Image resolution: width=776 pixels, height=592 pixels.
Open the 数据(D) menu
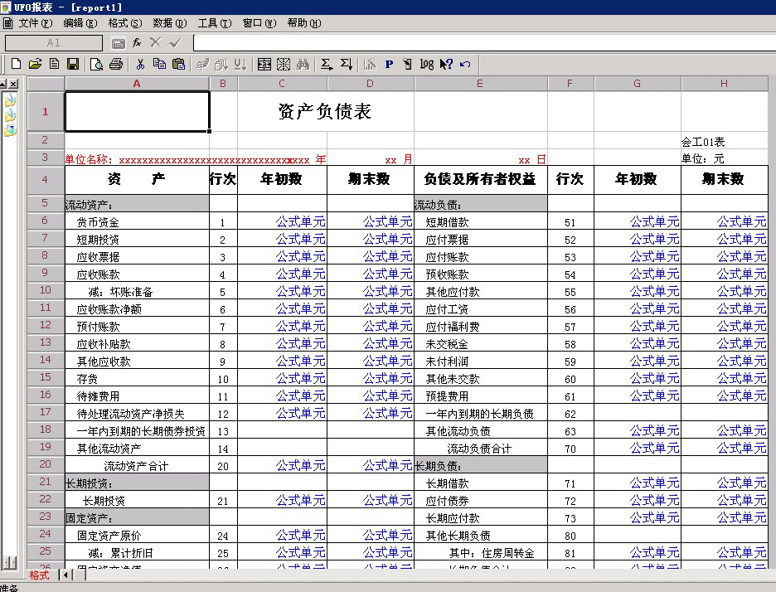tap(170, 23)
